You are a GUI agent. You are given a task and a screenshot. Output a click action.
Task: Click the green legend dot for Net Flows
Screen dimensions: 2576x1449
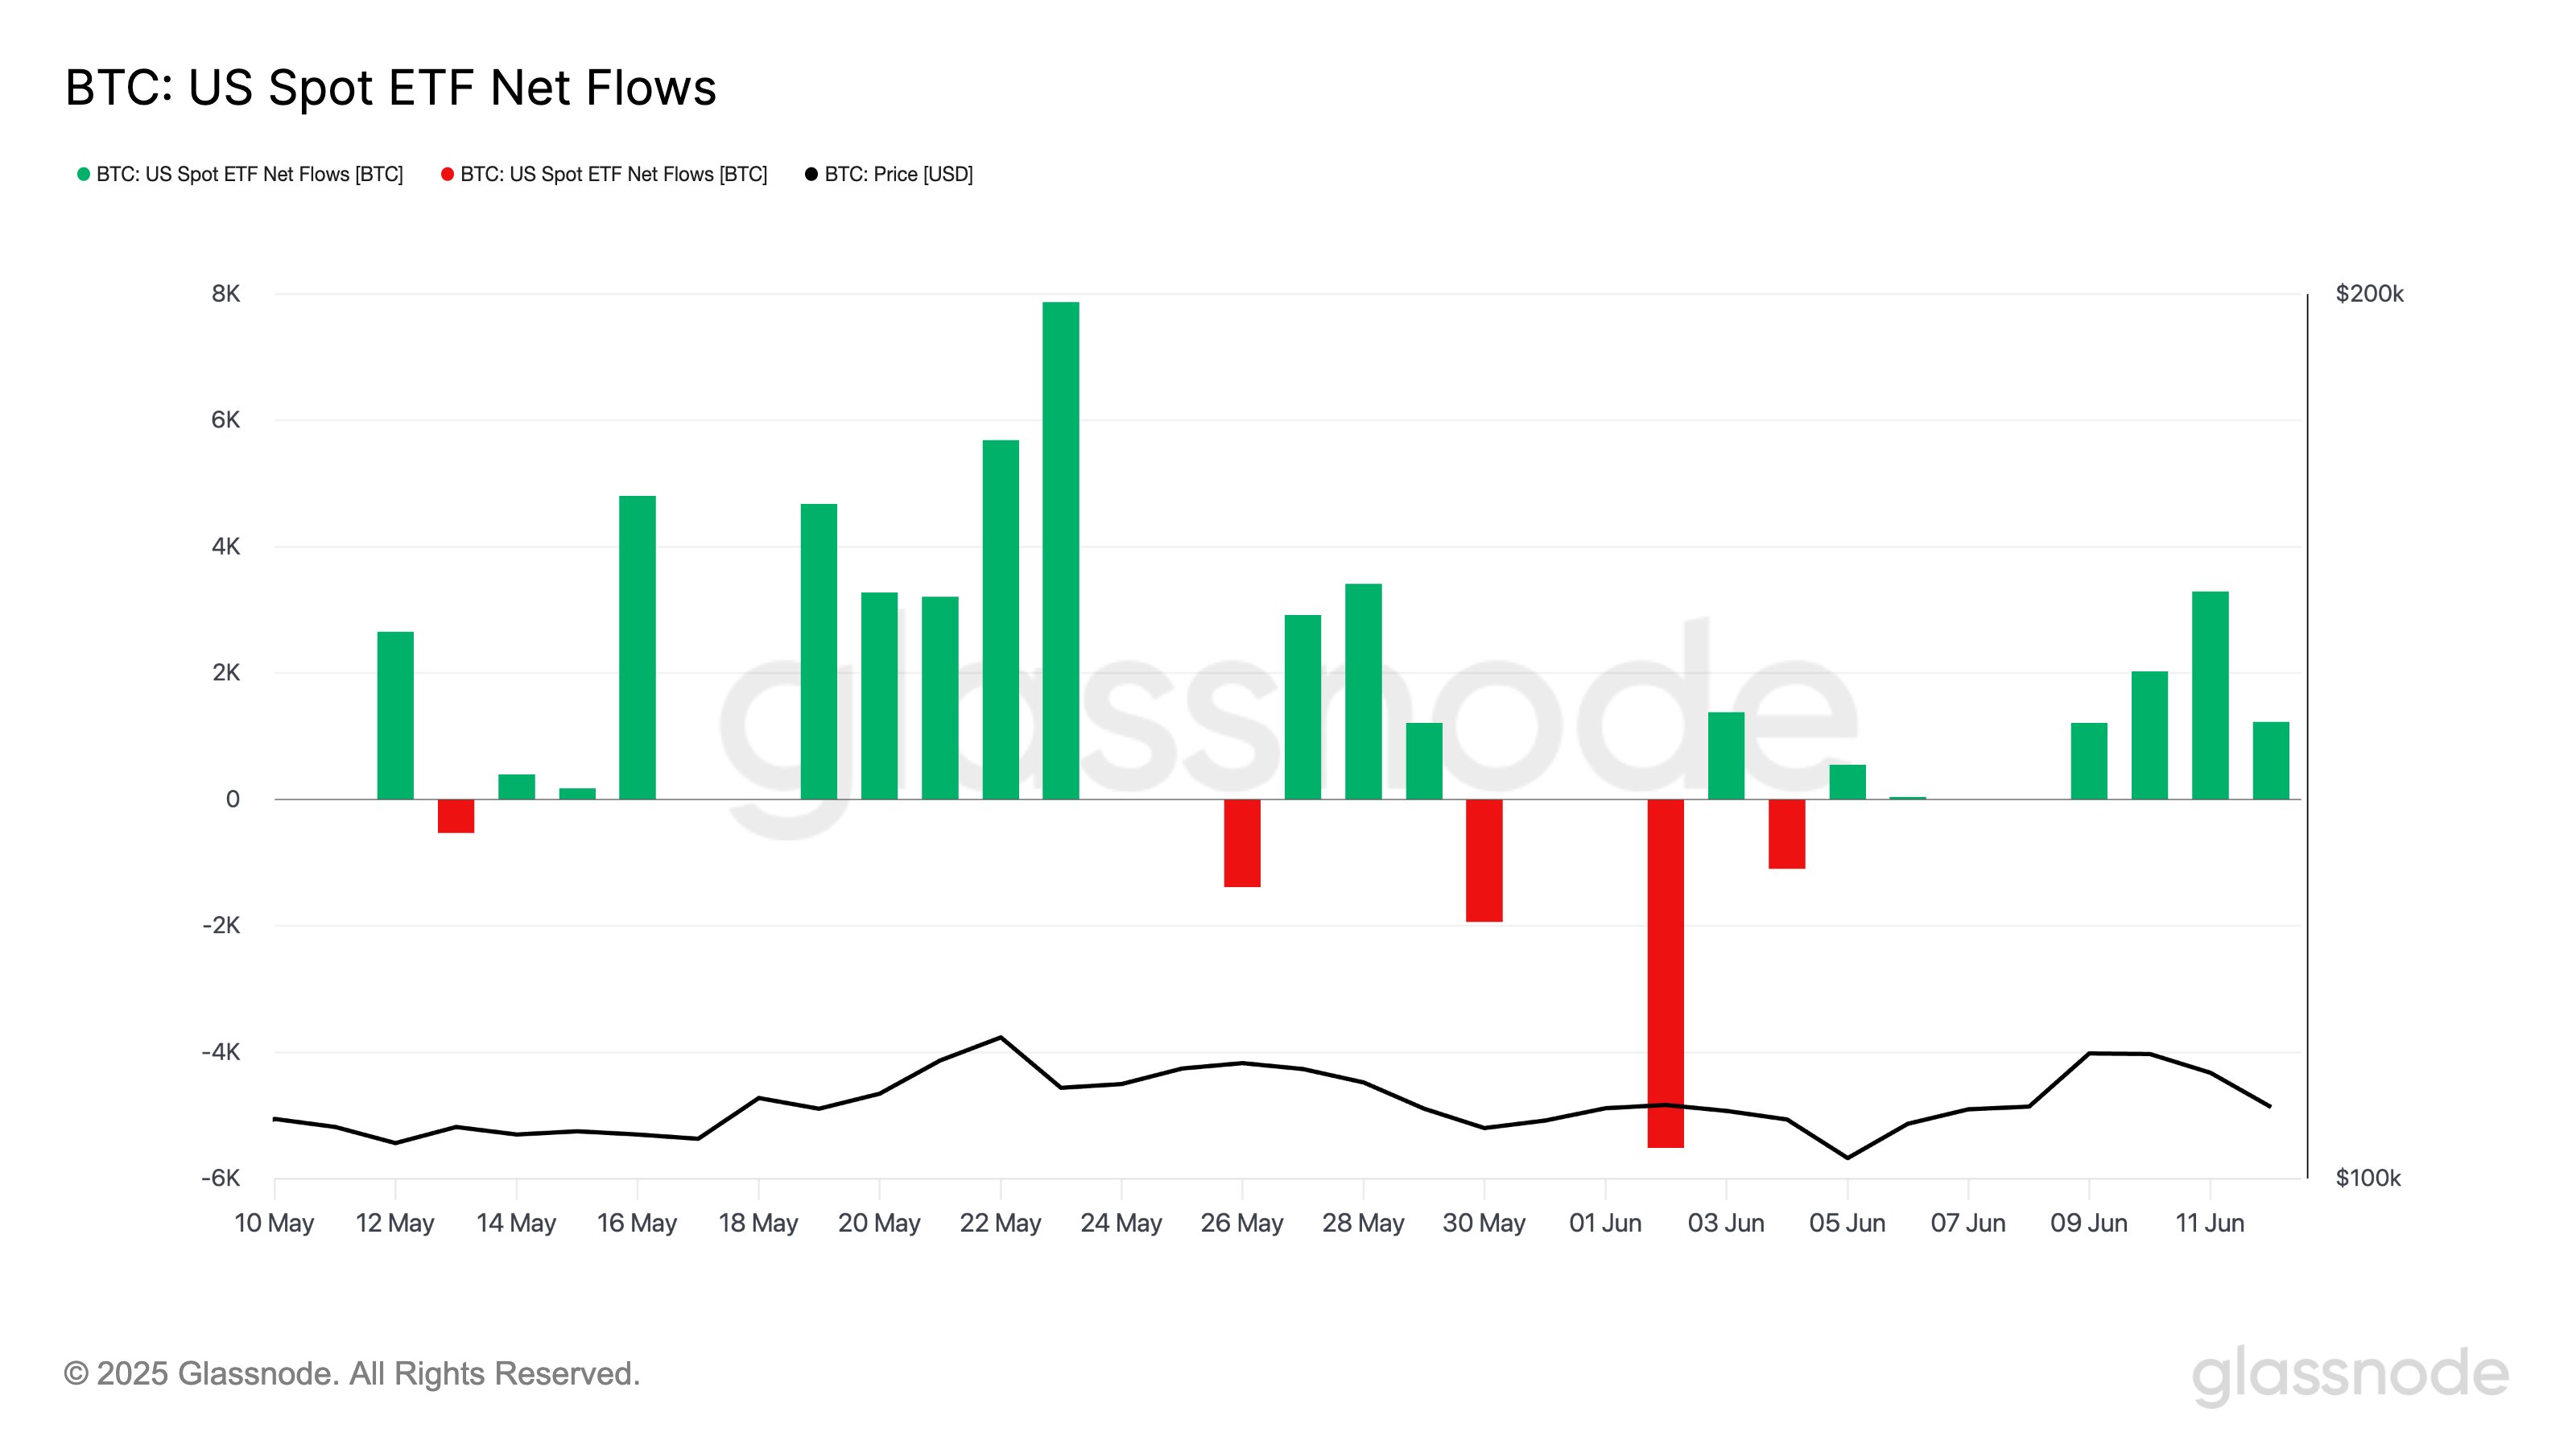tap(84, 174)
